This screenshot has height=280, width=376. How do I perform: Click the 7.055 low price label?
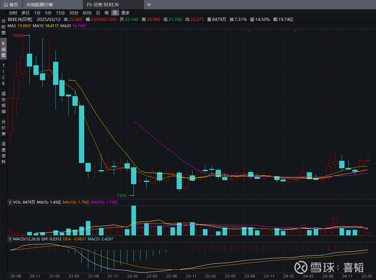pyautogui.click(x=122, y=196)
